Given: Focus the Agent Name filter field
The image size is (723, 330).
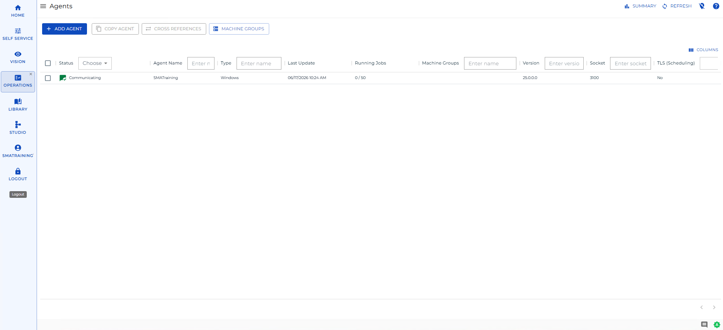Looking at the screenshot, I should [x=201, y=63].
